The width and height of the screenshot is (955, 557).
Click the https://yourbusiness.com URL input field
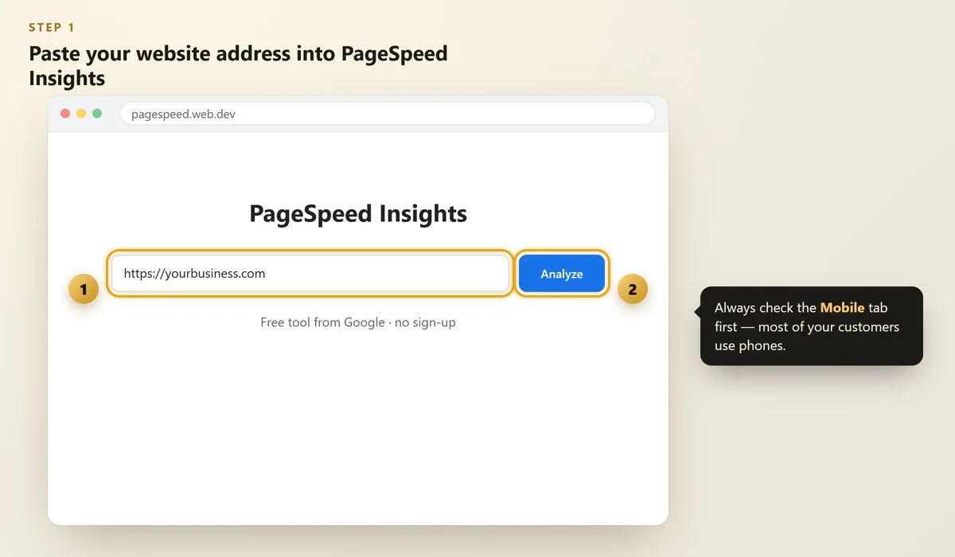point(310,274)
